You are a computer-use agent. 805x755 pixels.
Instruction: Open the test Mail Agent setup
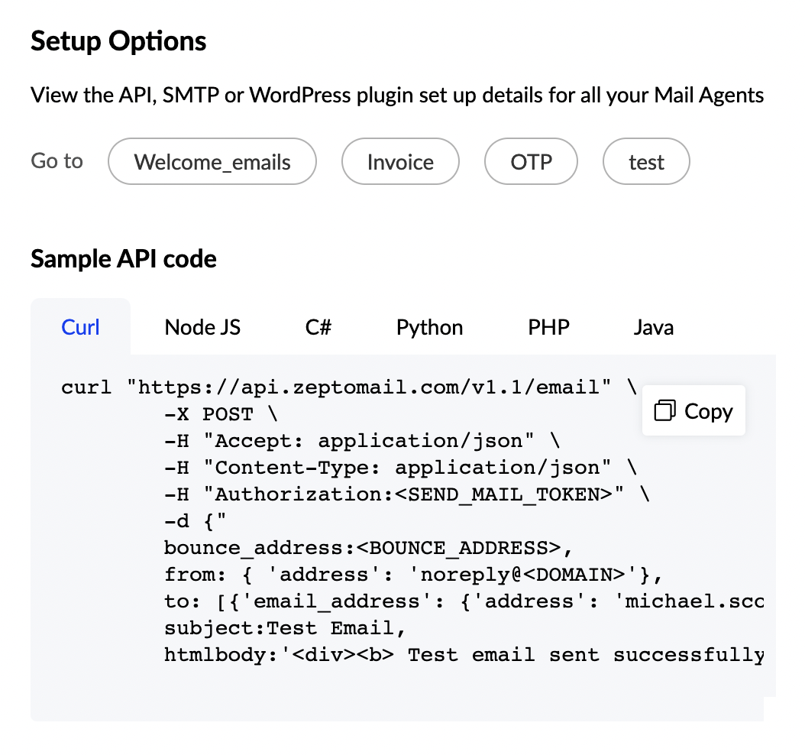pyautogui.click(x=645, y=161)
